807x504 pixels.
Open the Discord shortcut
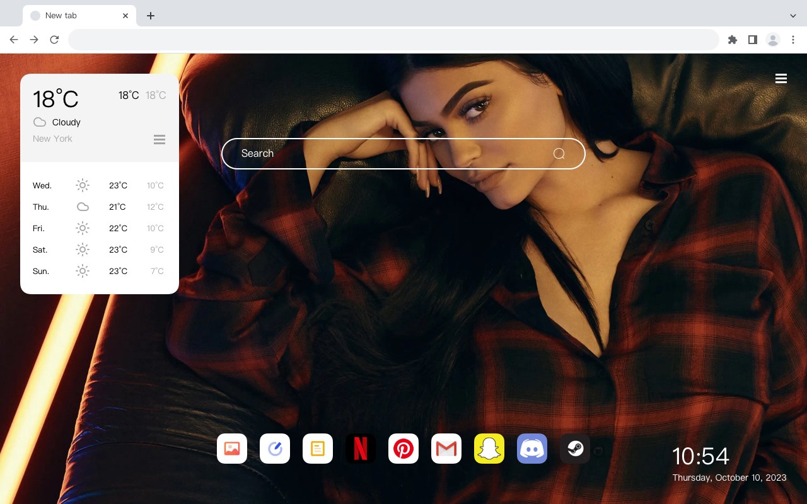coord(532,449)
